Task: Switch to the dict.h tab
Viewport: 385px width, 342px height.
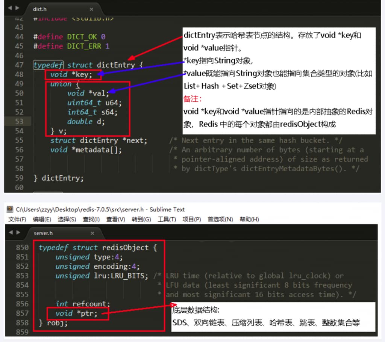Action: tap(39, 9)
